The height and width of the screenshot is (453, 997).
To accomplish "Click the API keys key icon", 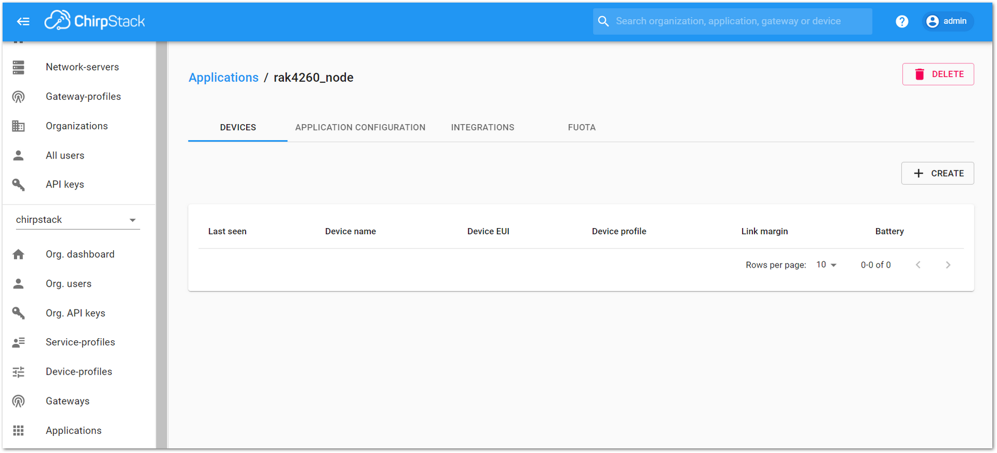I will coord(19,184).
